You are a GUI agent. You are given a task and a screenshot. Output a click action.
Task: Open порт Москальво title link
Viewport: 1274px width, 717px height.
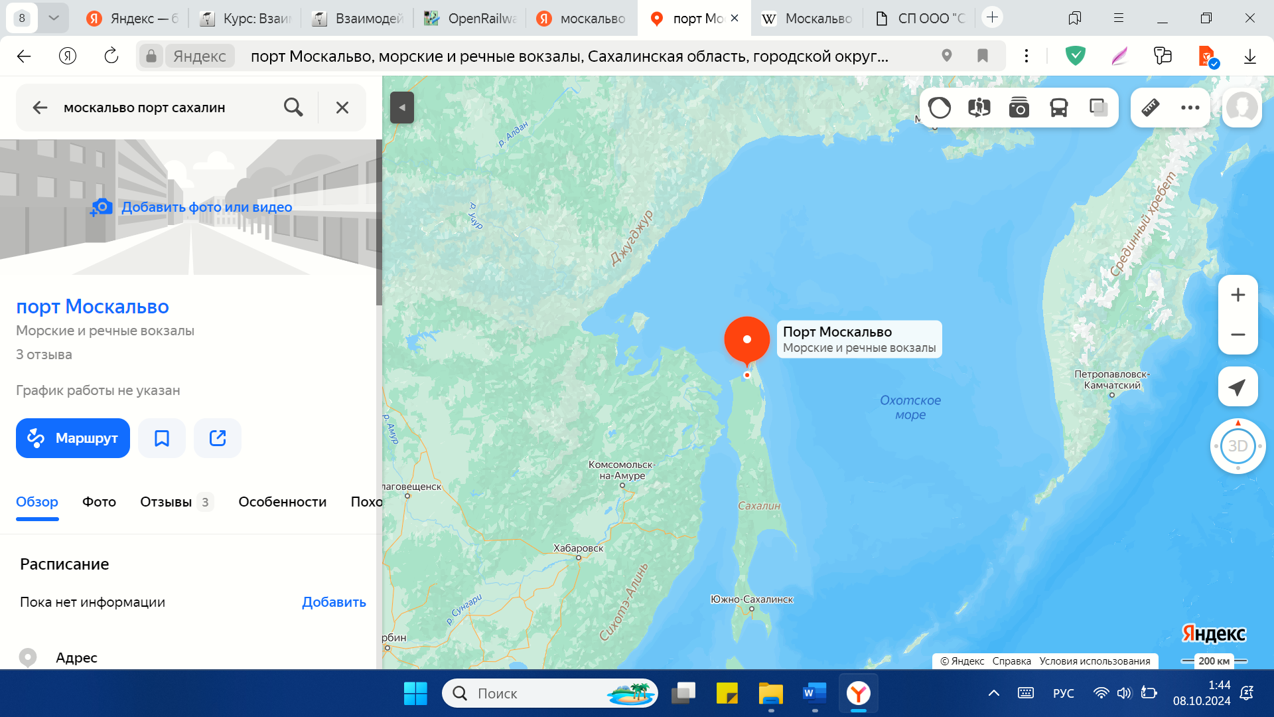coord(92,306)
